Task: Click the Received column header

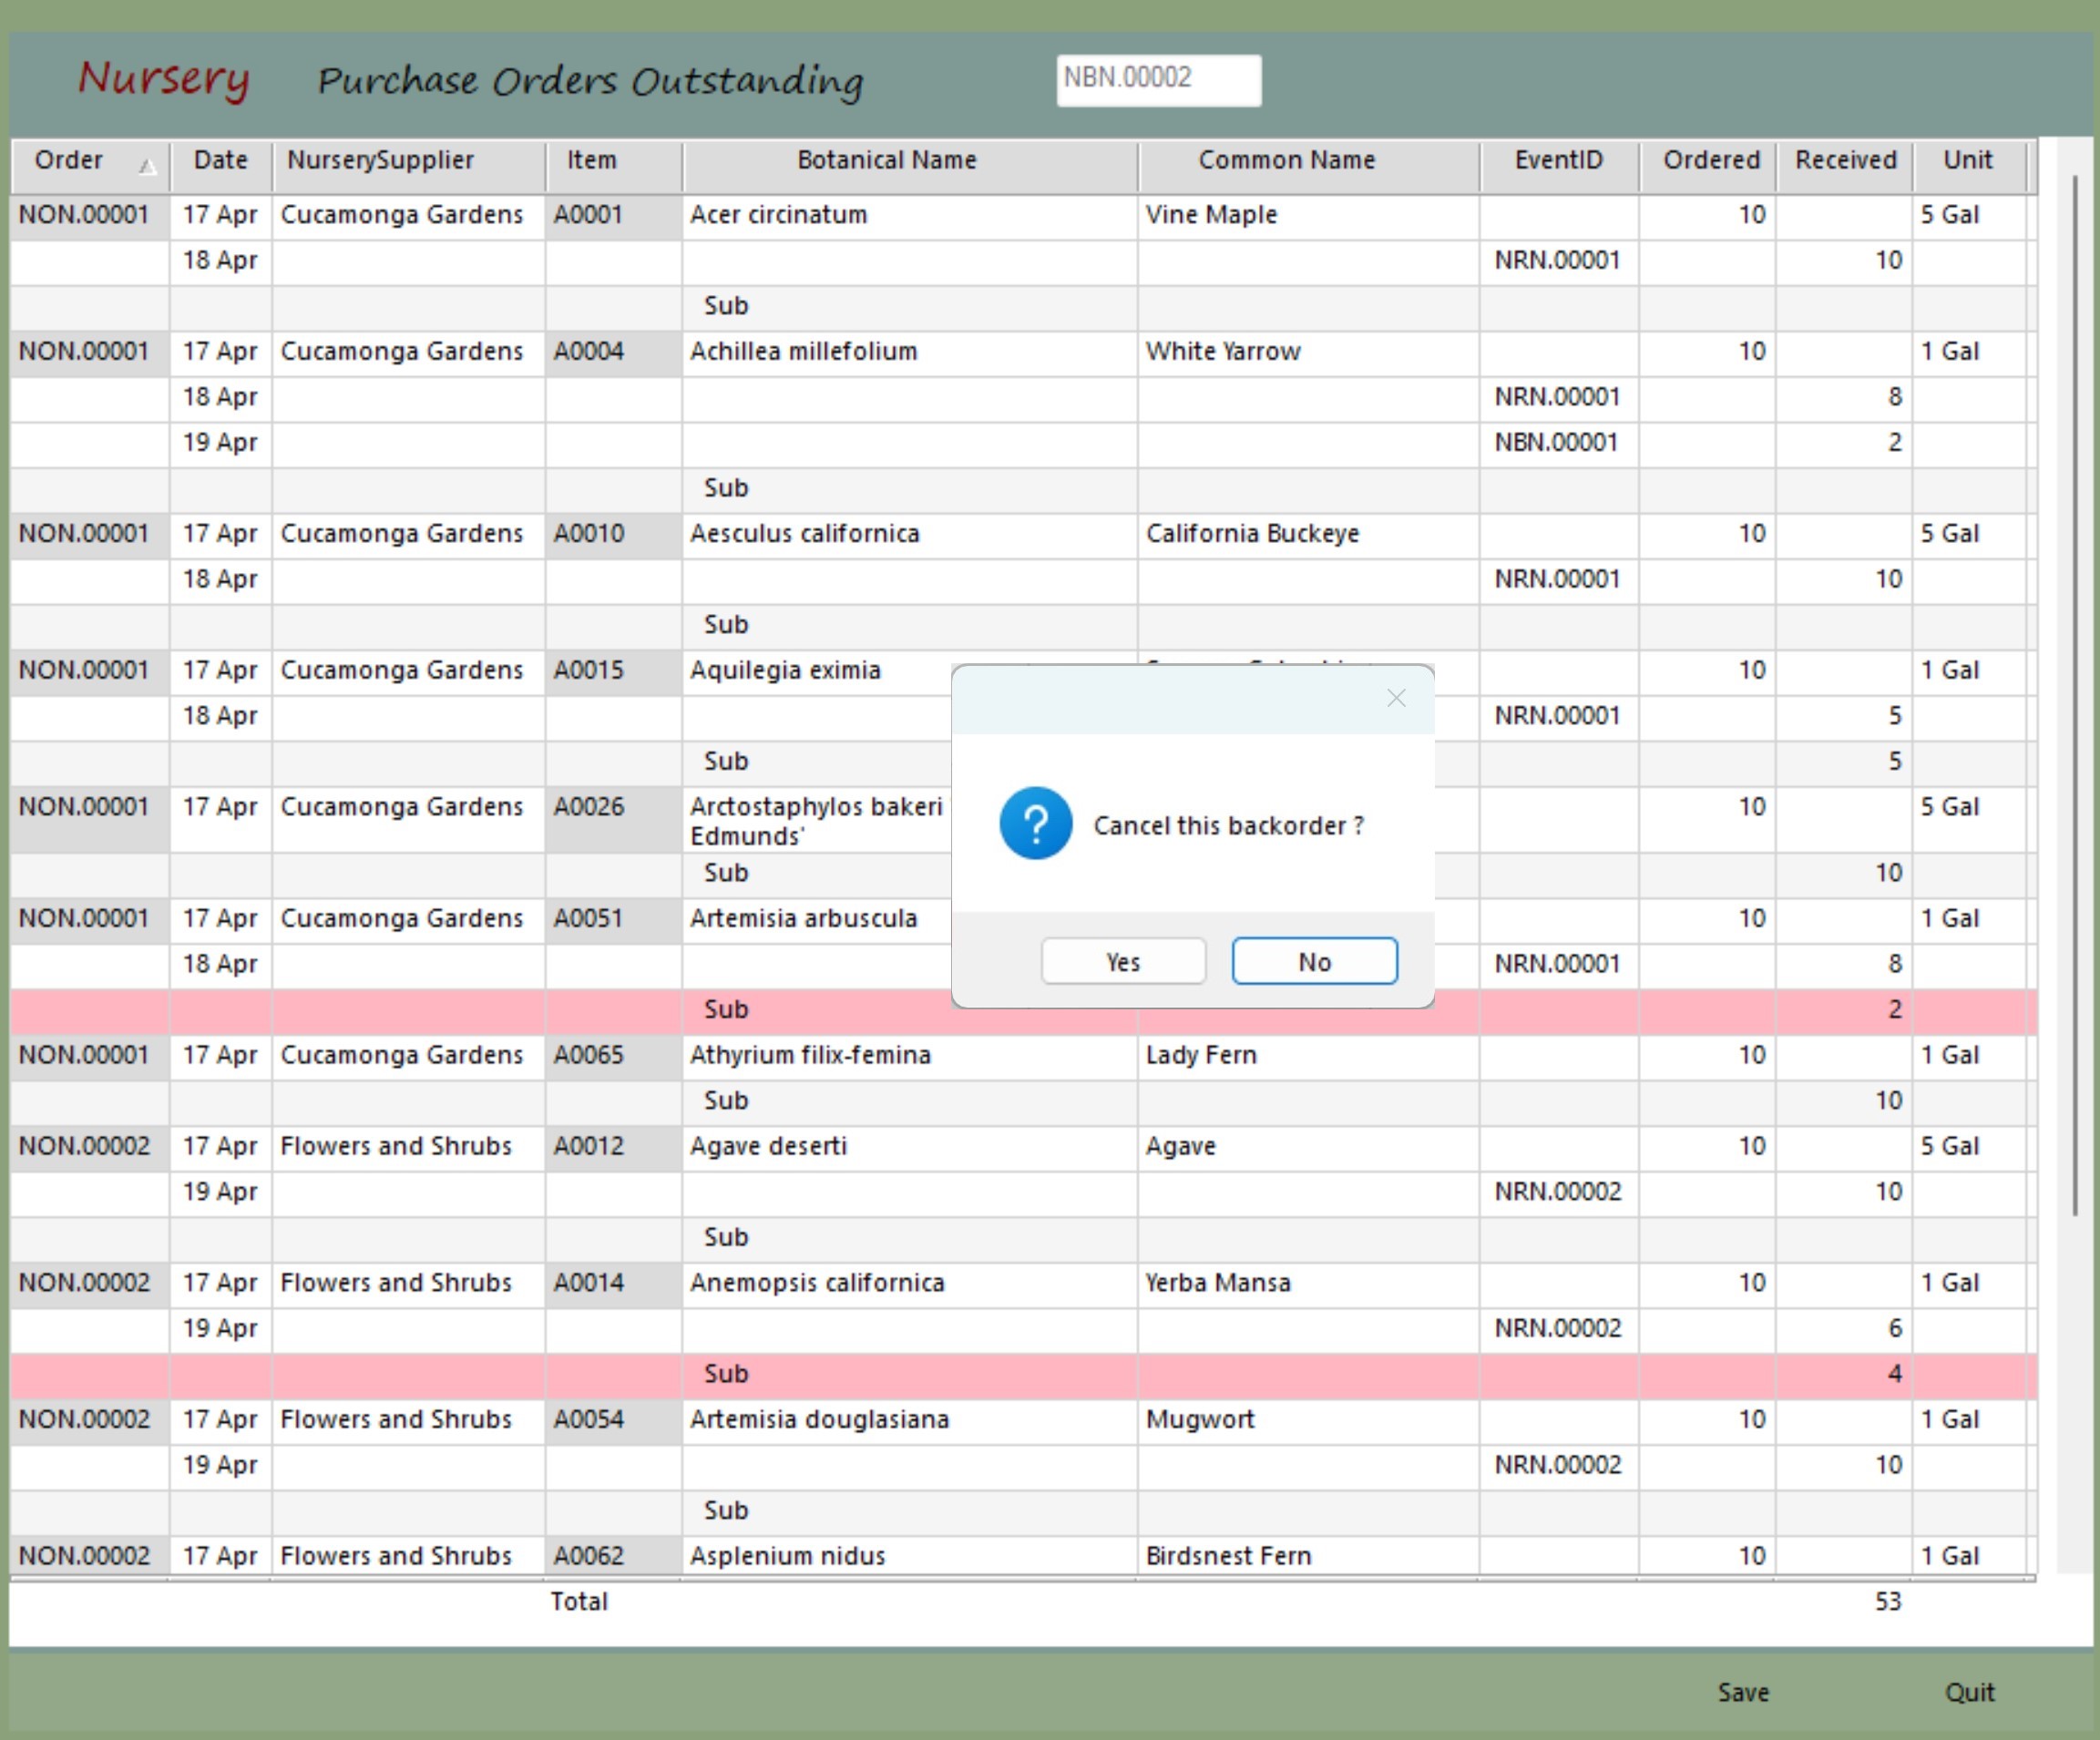Action: [x=1844, y=160]
